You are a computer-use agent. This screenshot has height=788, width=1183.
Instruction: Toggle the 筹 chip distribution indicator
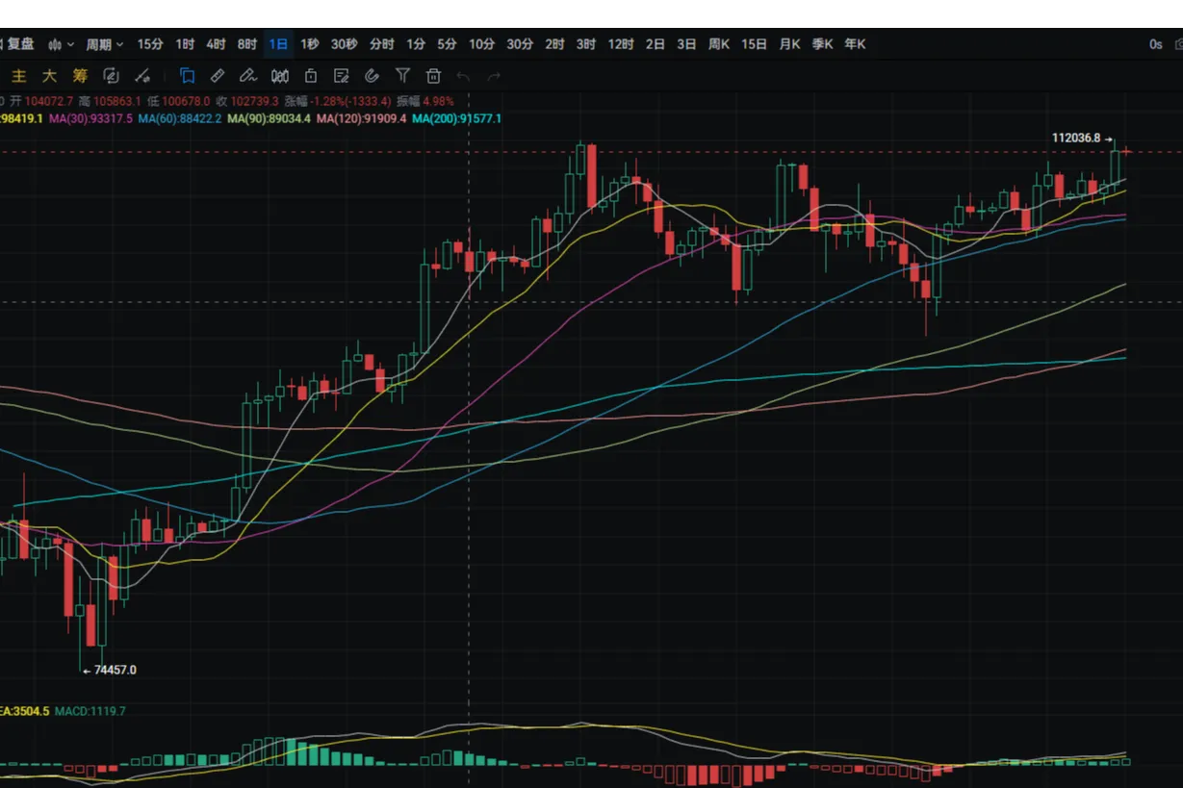pos(80,76)
